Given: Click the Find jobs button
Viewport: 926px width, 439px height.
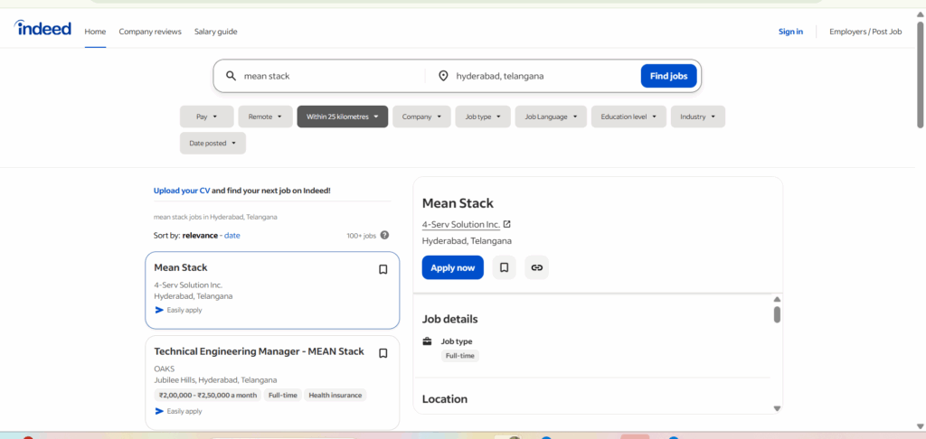Looking at the screenshot, I should tap(668, 76).
